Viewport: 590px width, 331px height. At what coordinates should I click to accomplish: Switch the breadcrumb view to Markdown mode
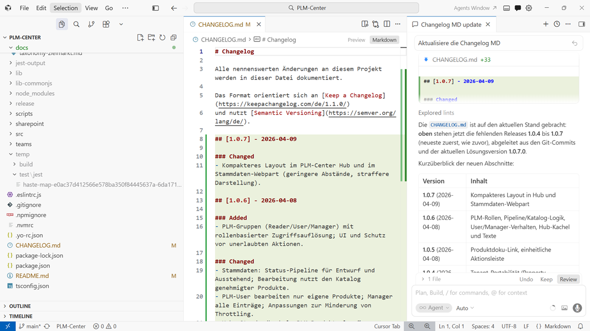pos(384,39)
